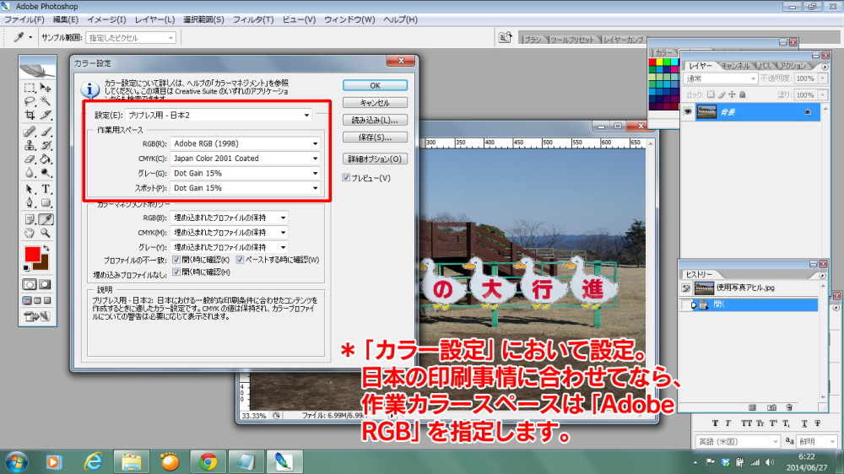Open the RGB(R) working space dropdown

point(246,144)
